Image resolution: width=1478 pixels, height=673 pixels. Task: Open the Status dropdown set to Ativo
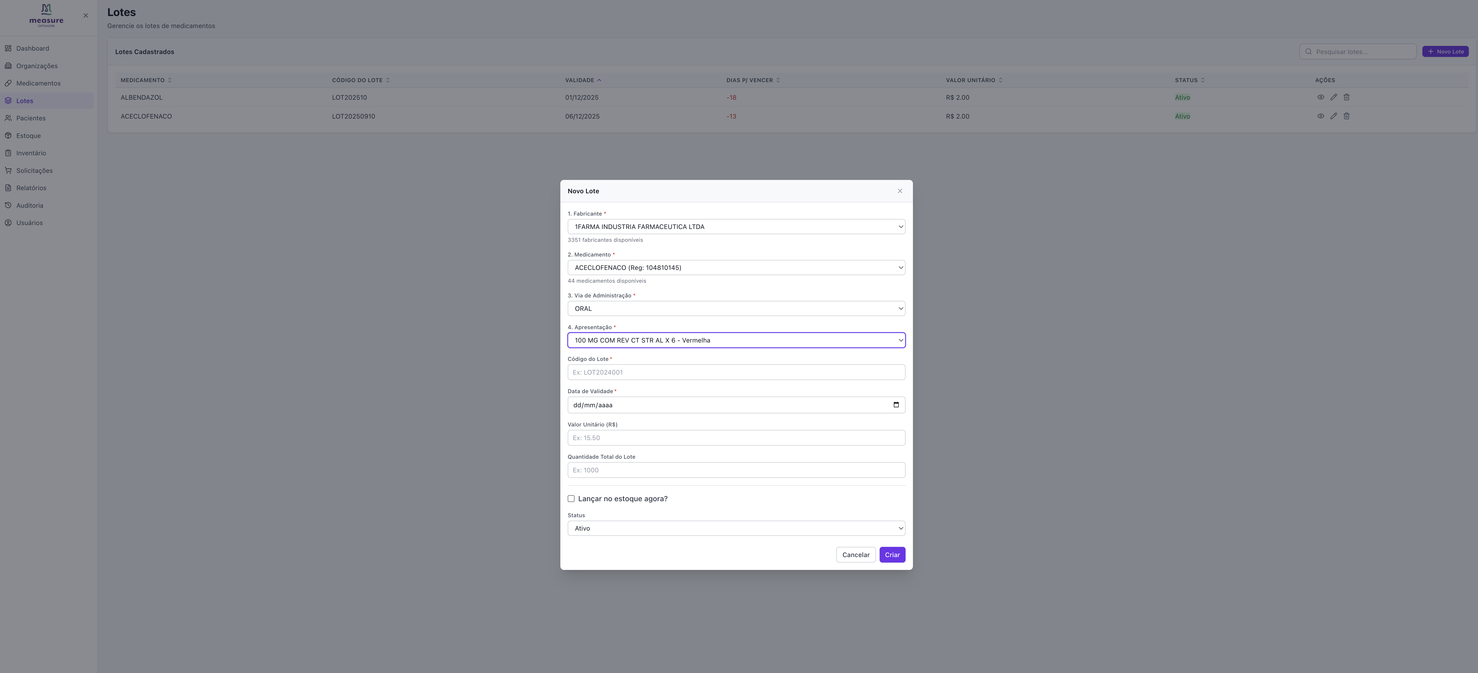[736, 528]
